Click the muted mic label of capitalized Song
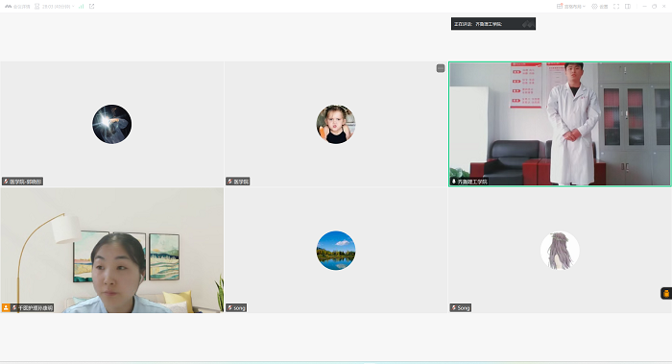 click(460, 308)
